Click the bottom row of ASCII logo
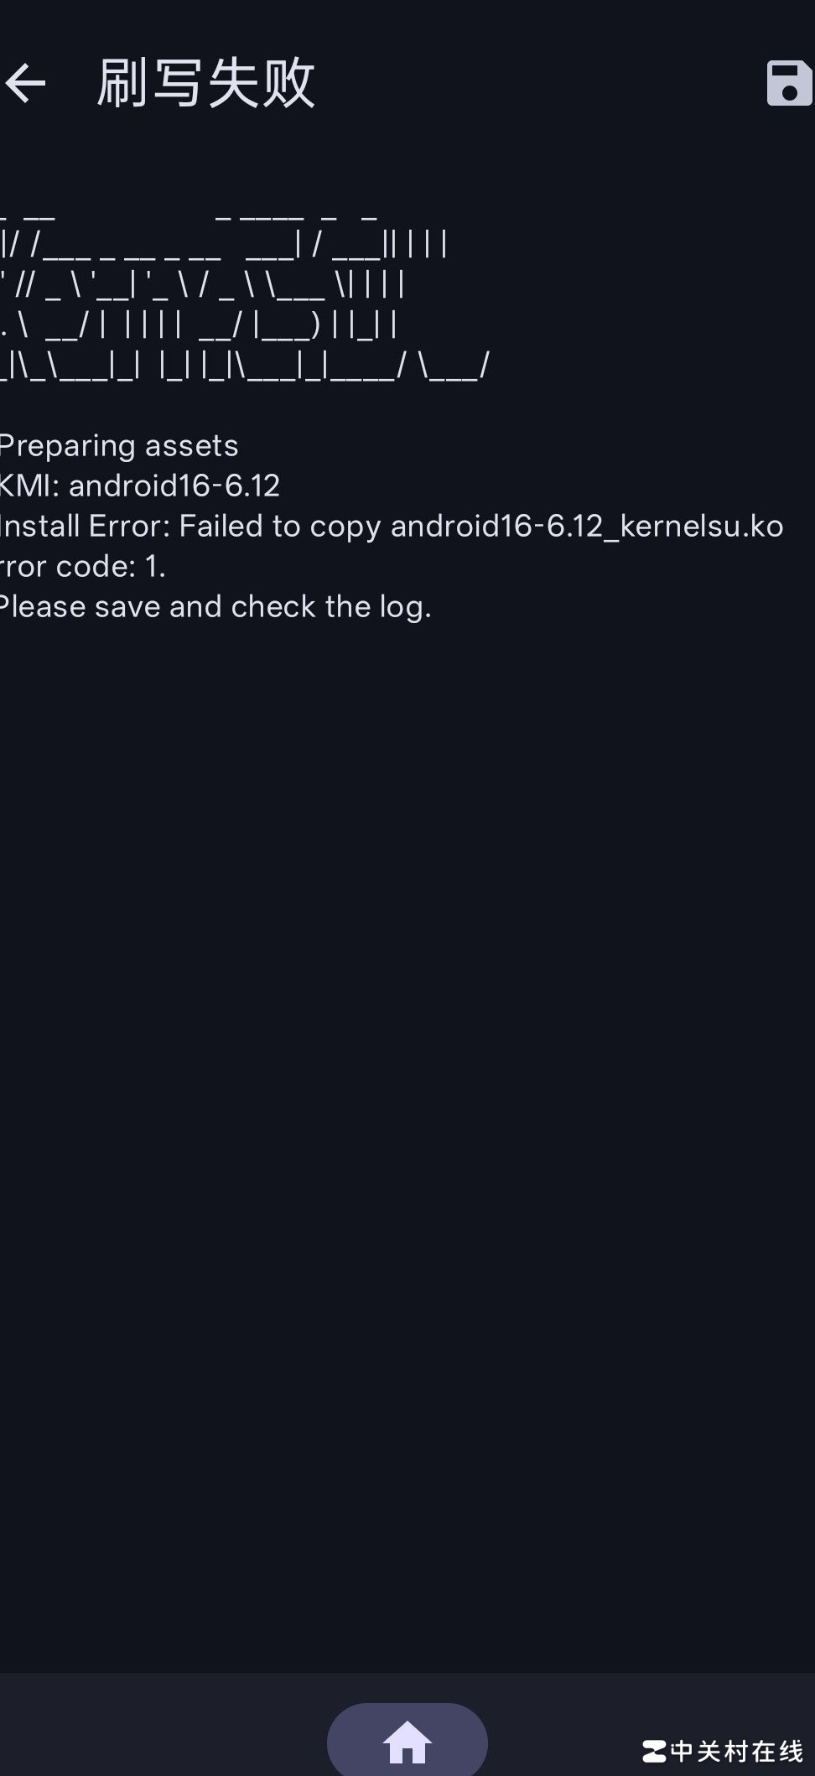This screenshot has height=1776, width=815. click(x=244, y=366)
